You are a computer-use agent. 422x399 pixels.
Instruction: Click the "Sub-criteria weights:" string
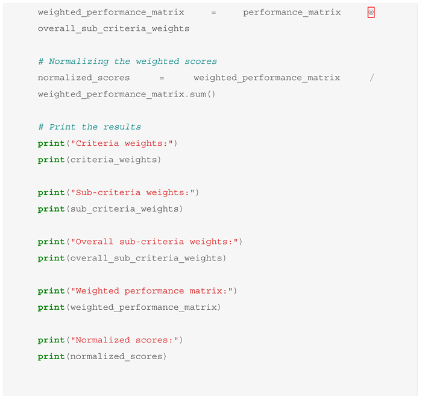pyautogui.click(x=134, y=193)
